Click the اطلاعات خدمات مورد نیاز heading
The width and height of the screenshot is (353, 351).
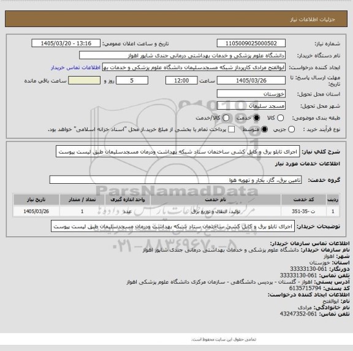coord(308,164)
